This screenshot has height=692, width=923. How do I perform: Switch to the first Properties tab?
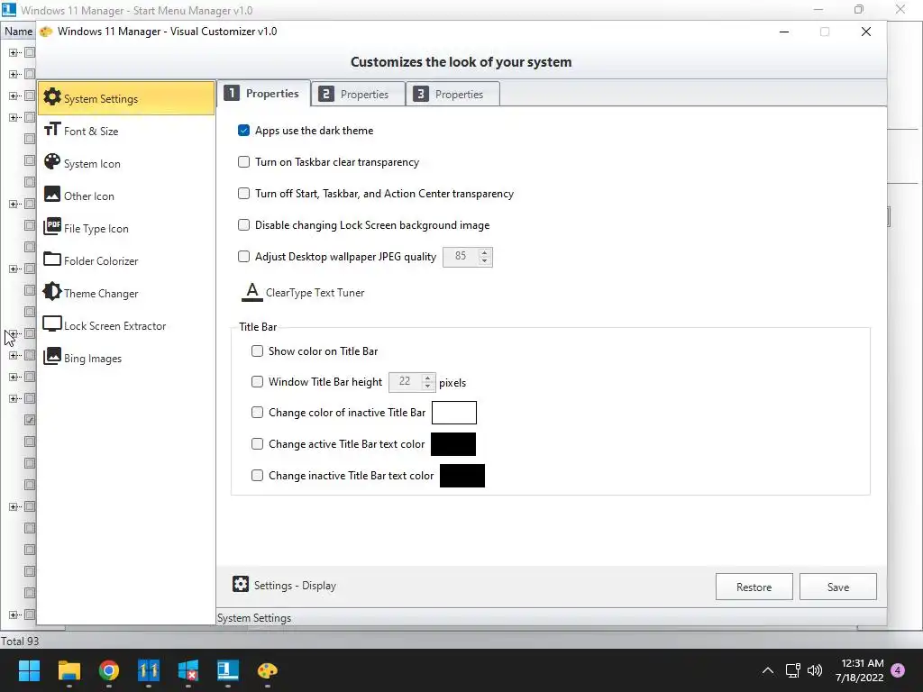pyautogui.click(x=264, y=94)
